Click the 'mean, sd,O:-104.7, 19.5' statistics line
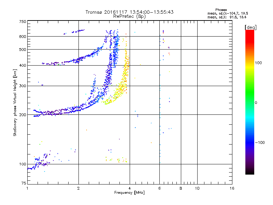Screen dimensions: 273x205 228,13
